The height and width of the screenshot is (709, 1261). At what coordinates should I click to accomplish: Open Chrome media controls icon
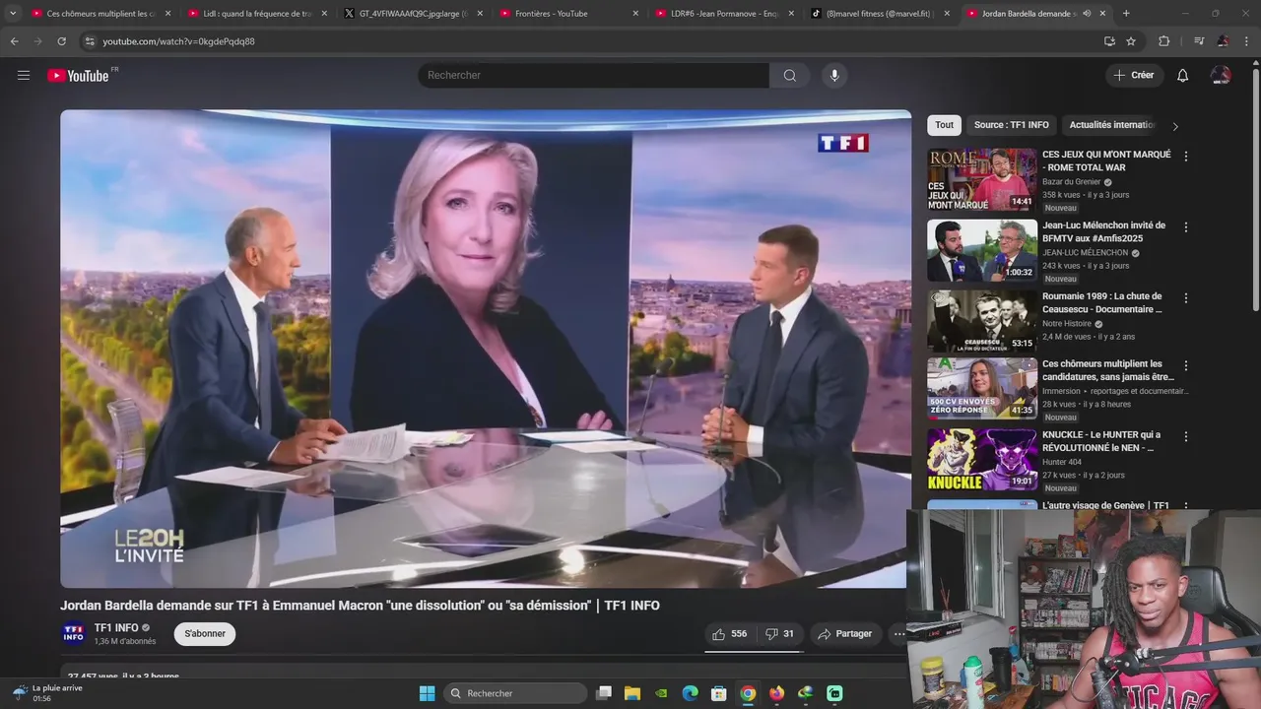[x=1199, y=41]
